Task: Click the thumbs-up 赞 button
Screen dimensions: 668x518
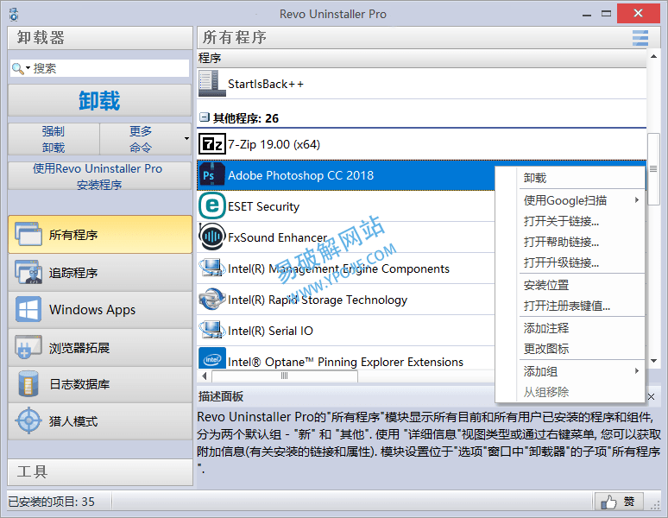Action: (x=619, y=502)
